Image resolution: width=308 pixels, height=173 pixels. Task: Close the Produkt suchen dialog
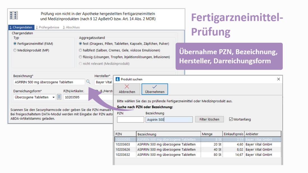(x=278, y=79)
